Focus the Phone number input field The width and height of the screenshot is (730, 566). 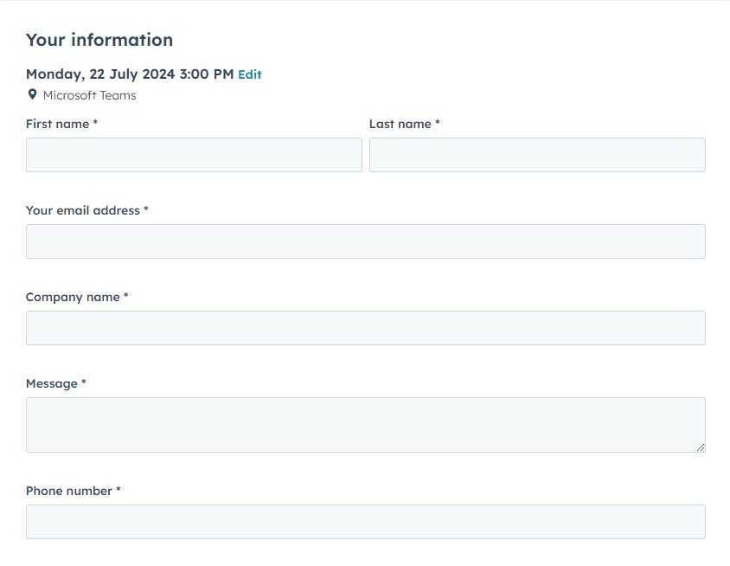coord(365,522)
